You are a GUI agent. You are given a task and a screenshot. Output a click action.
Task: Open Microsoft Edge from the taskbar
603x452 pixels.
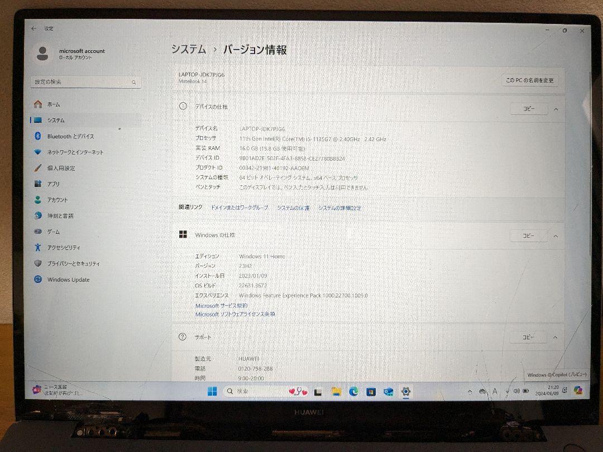coord(353,391)
